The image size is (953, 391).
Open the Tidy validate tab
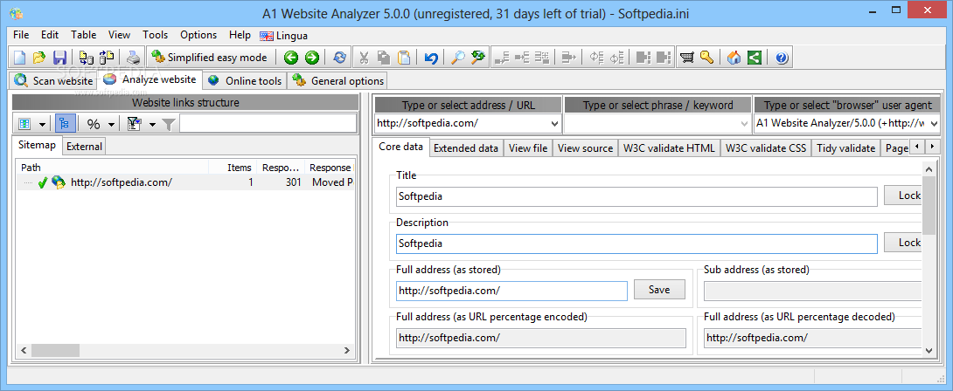coord(846,148)
